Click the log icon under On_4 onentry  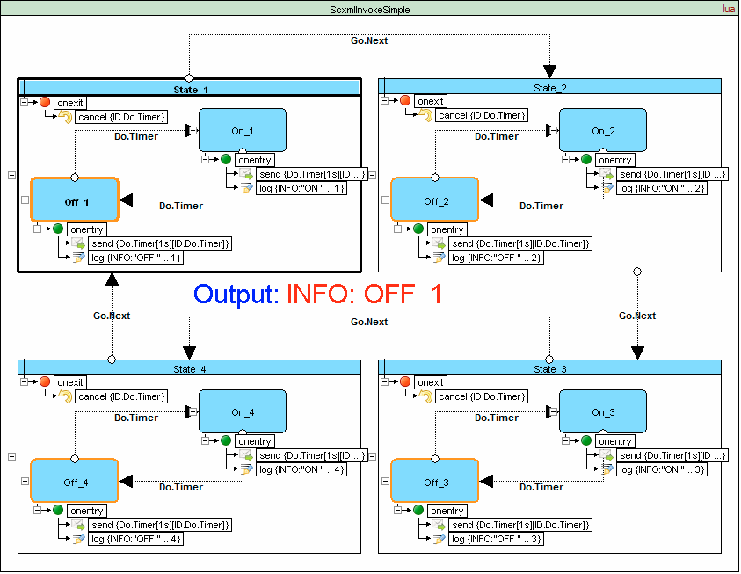[247, 469]
